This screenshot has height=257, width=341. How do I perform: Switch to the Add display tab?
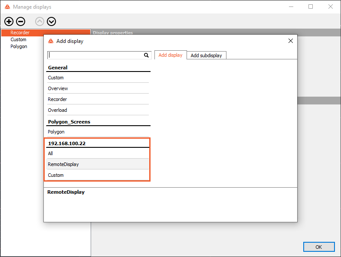tap(170, 55)
